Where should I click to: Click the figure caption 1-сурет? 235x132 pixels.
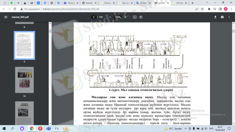tap(141, 90)
